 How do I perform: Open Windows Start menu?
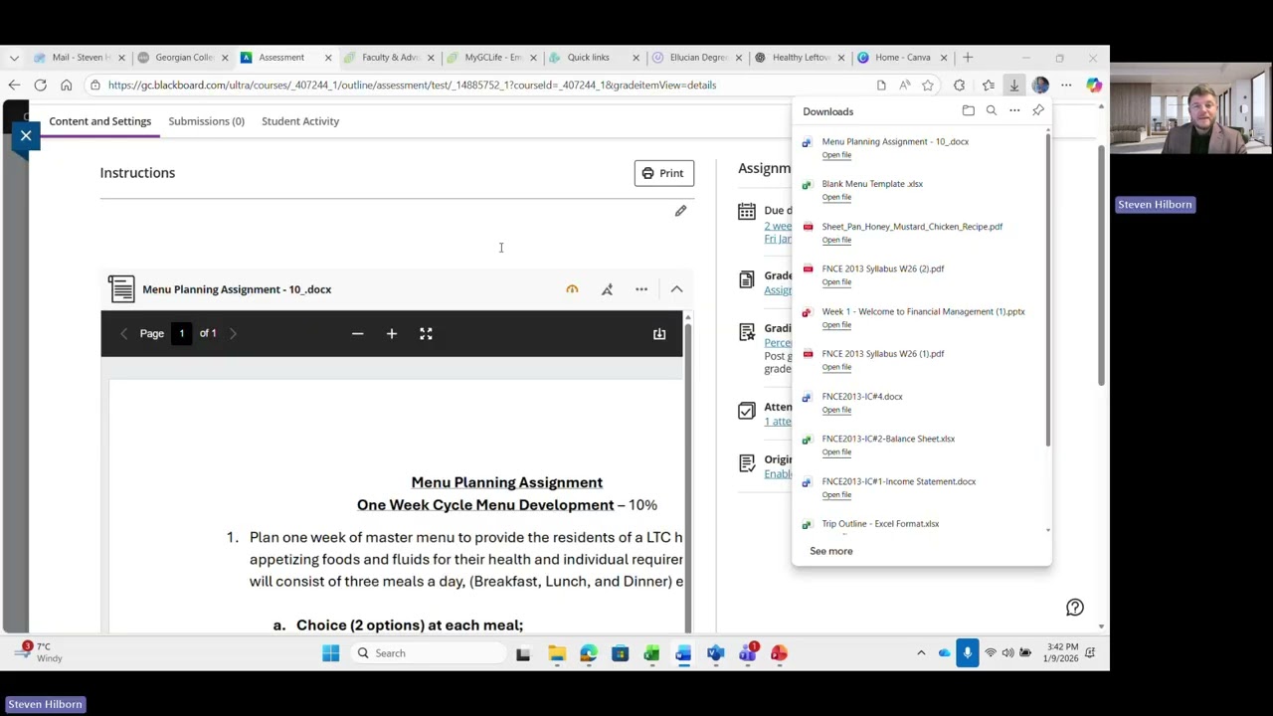click(331, 653)
